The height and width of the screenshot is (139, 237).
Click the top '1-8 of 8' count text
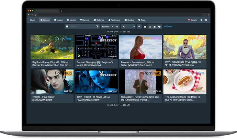(x=118, y=32)
